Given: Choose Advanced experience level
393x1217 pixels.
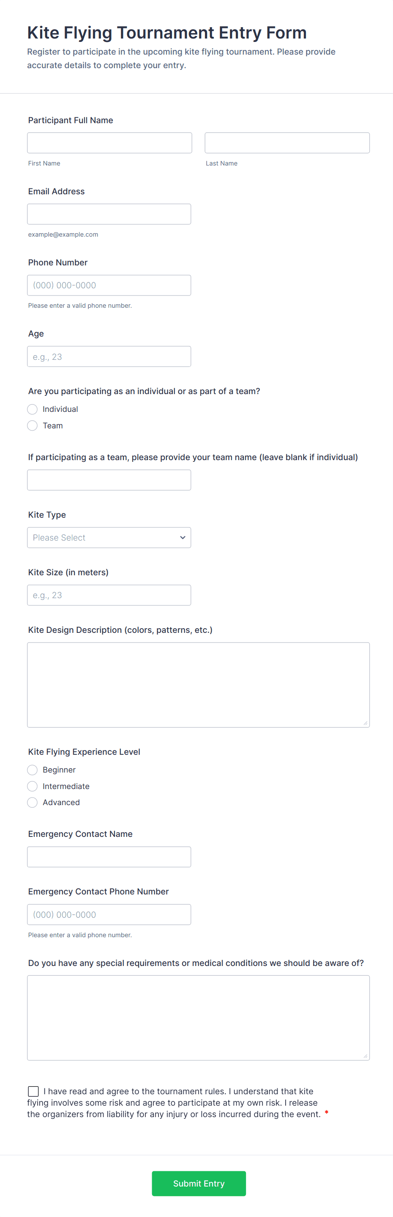Looking at the screenshot, I should (33, 803).
